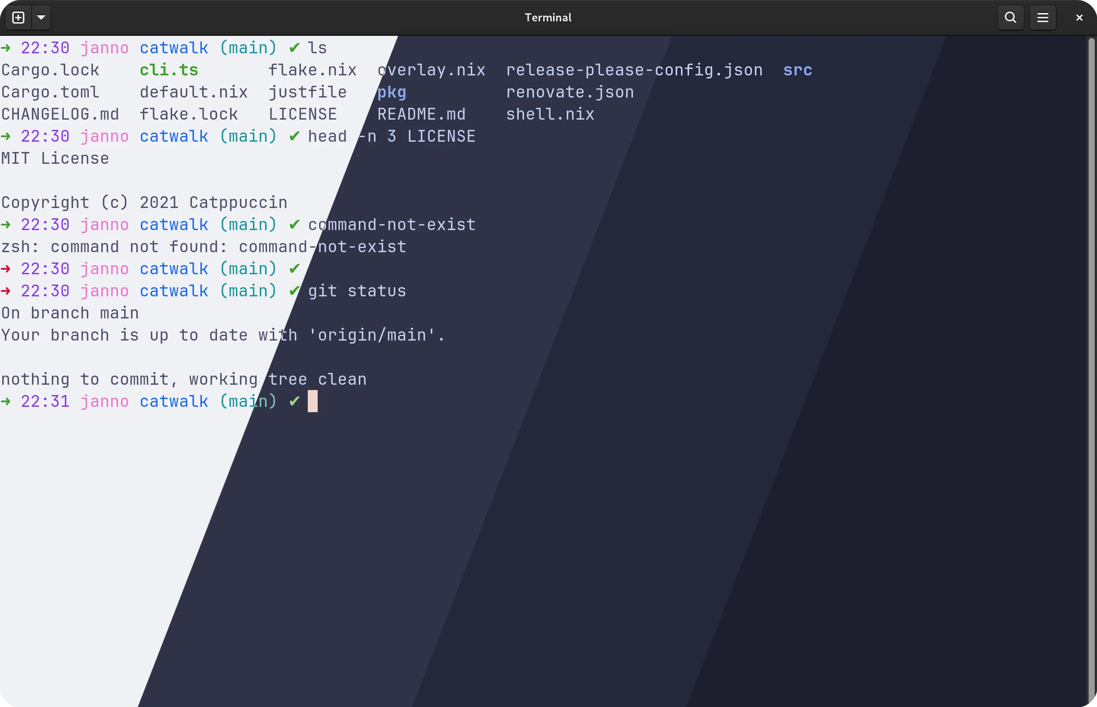Click the README.md file name
The image size is (1097, 707).
pos(421,114)
